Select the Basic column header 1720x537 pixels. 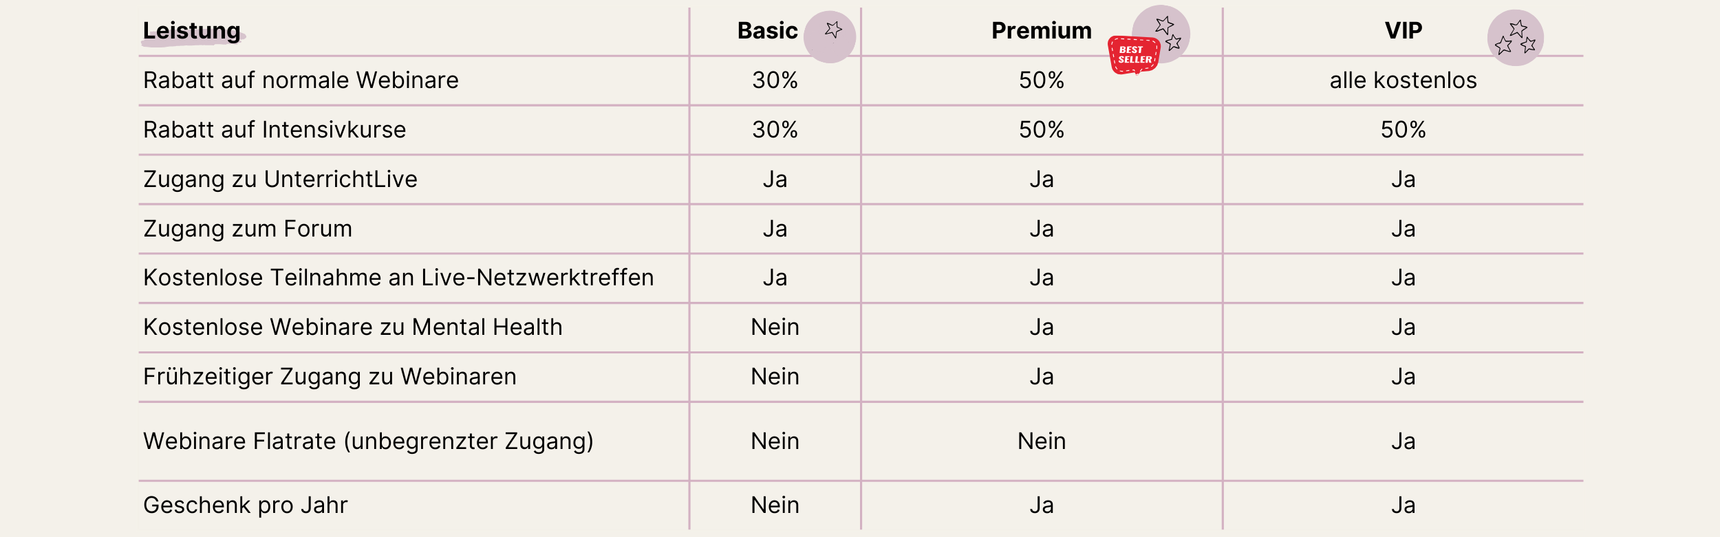coord(767,31)
